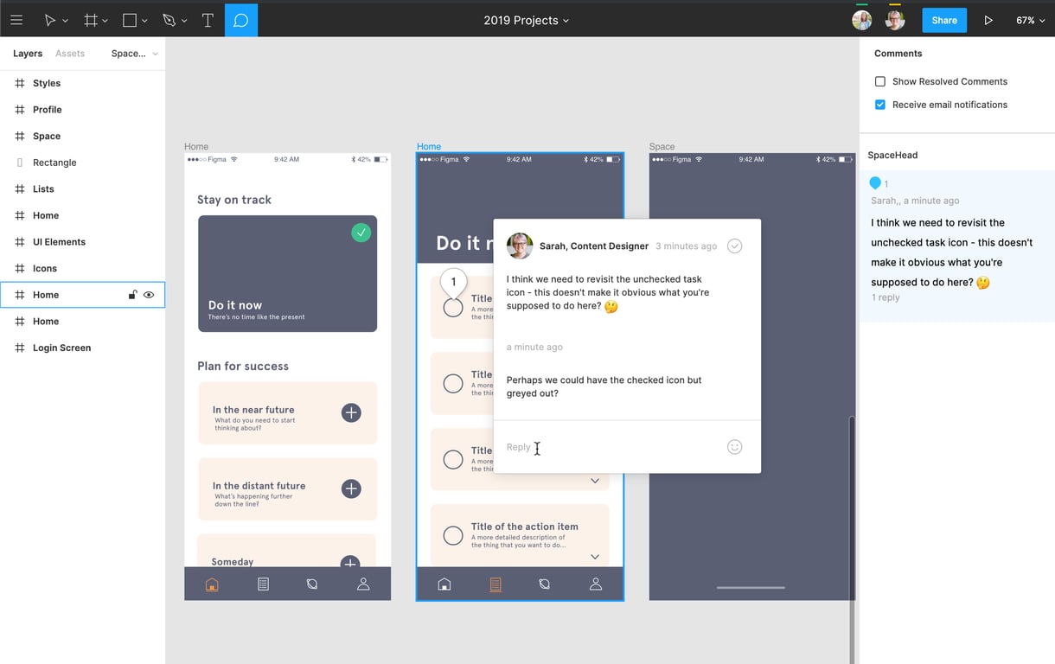
Task: Choose the Rectangle shape tool
Action: point(130,20)
